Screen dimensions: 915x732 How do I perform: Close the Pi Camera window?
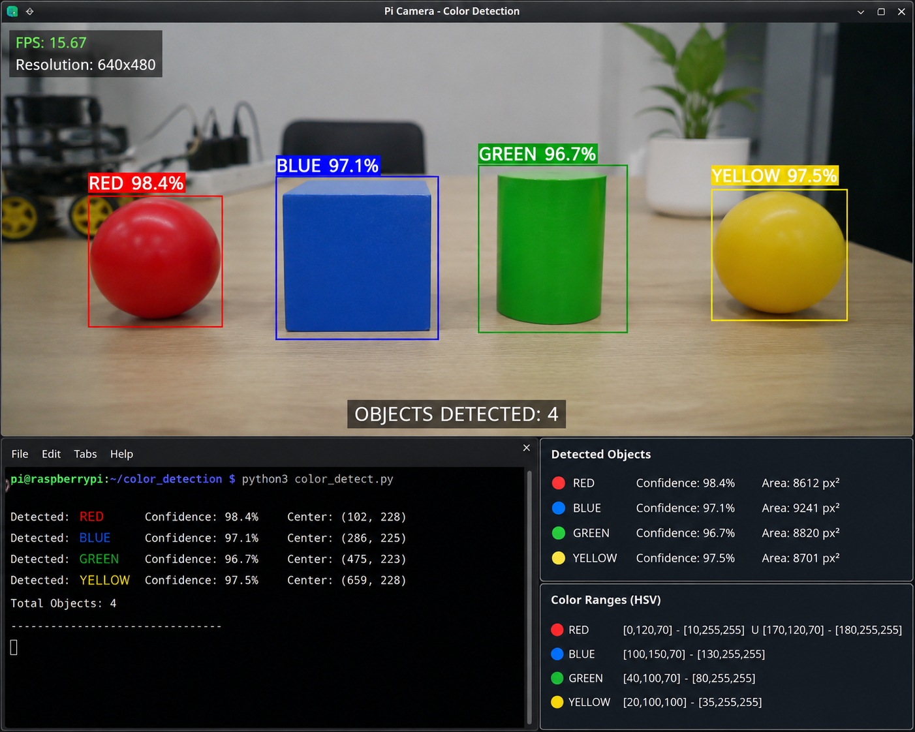click(901, 12)
